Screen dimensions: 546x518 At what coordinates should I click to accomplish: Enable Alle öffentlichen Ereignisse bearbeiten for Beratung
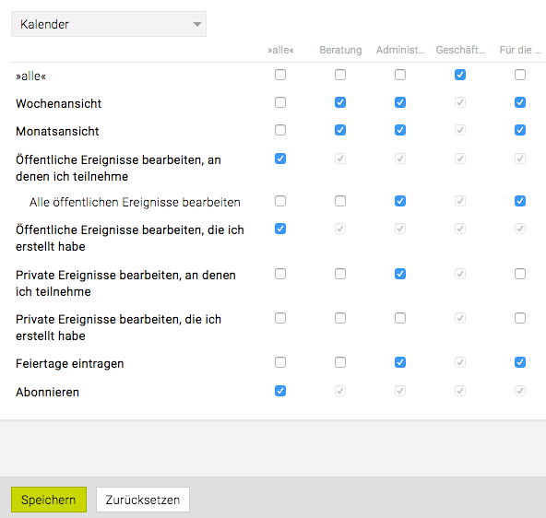coord(340,201)
